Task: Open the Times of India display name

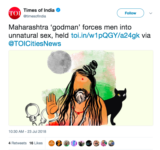Action: tap(39, 10)
